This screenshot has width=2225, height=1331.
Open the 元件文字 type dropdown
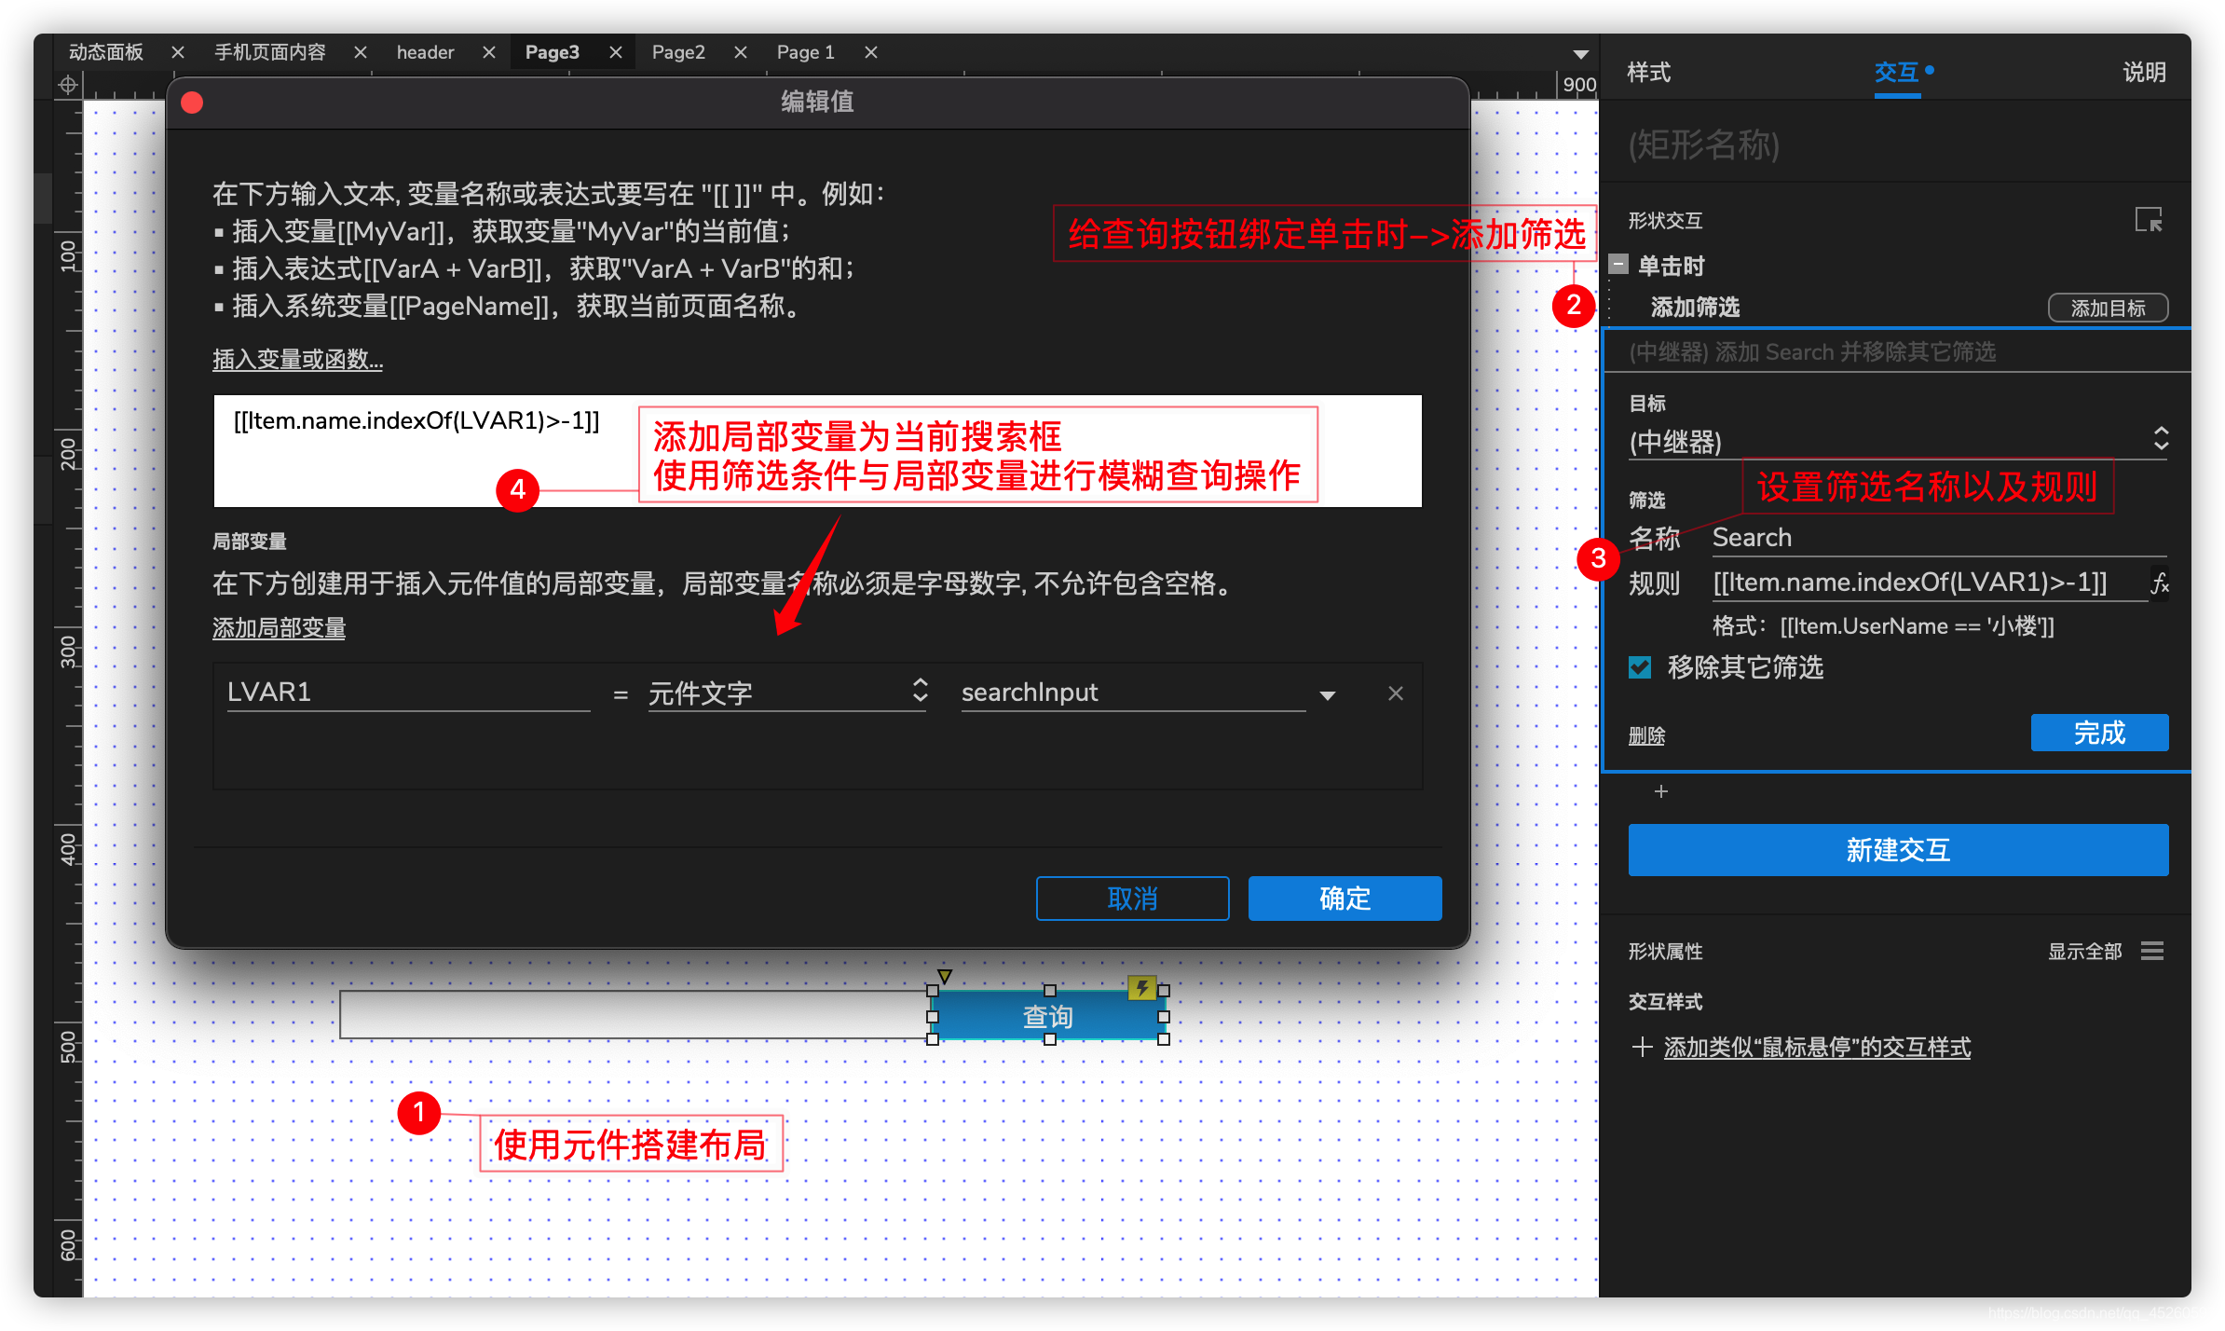click(788, 693)
